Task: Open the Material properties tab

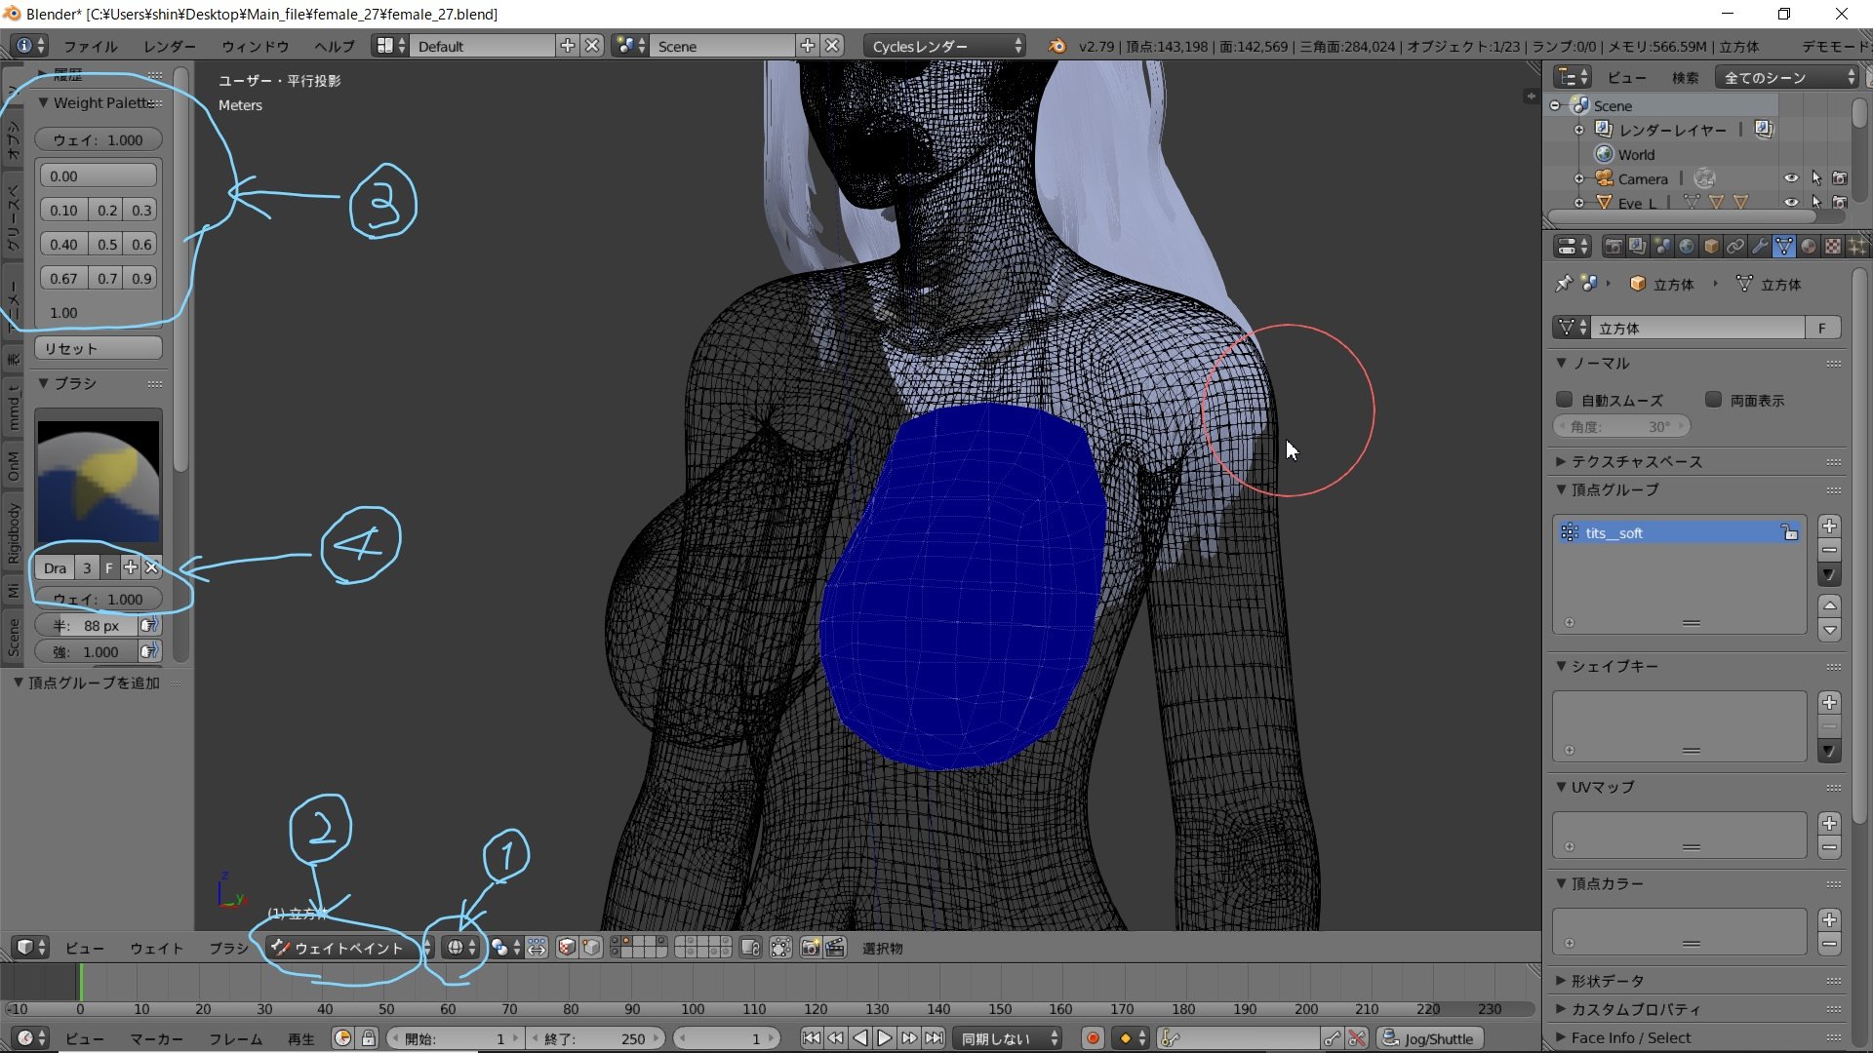Action: (1809, 247)
